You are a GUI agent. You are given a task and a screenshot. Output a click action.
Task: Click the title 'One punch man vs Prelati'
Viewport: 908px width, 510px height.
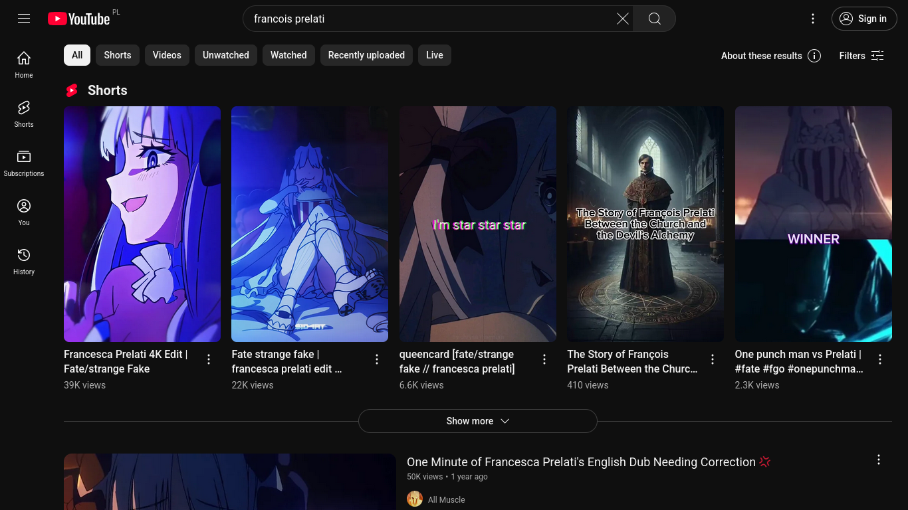[x=799, y=362]
